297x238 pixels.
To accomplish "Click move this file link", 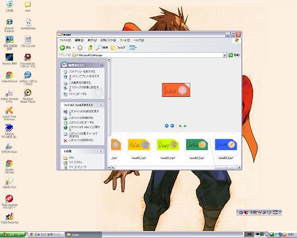I will (81, 118).
